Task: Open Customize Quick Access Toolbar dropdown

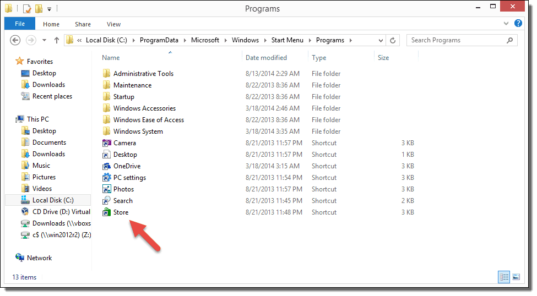Action: (50, 9)
